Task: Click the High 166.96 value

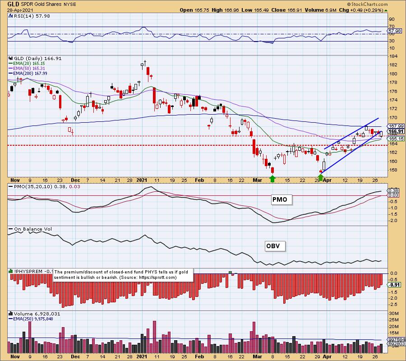Action: click(x=225, y=10)
